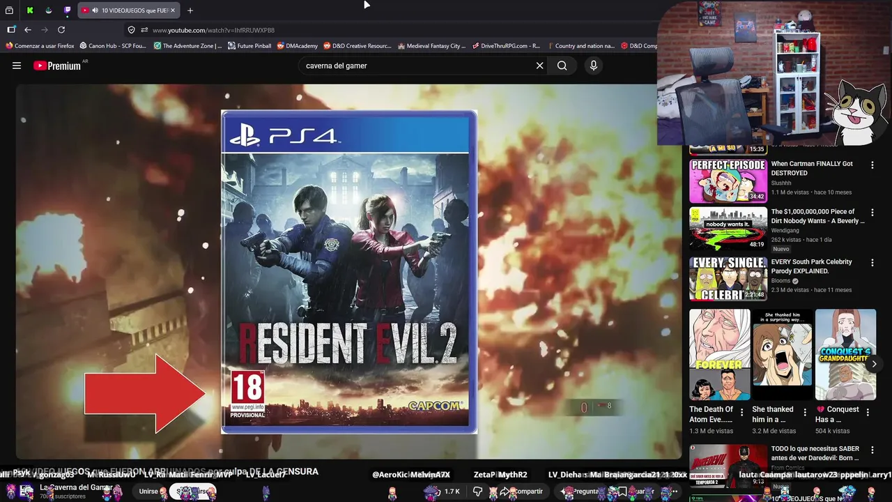
Task: Open site permissions icon beside the shield
Action: [144, 30]
